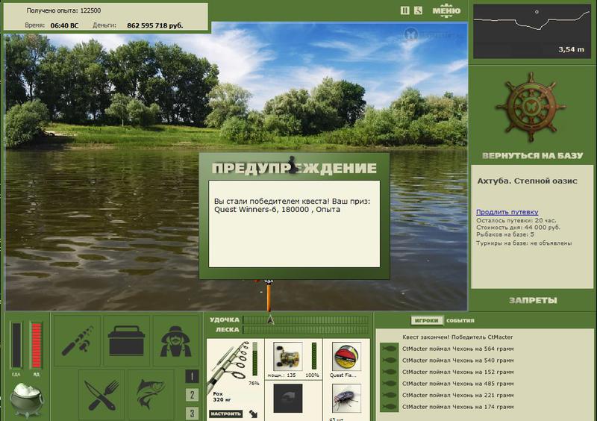Click the ЕДА food level bar
The width and height of the screenshot is (597, 421).
tap(16, 345)
